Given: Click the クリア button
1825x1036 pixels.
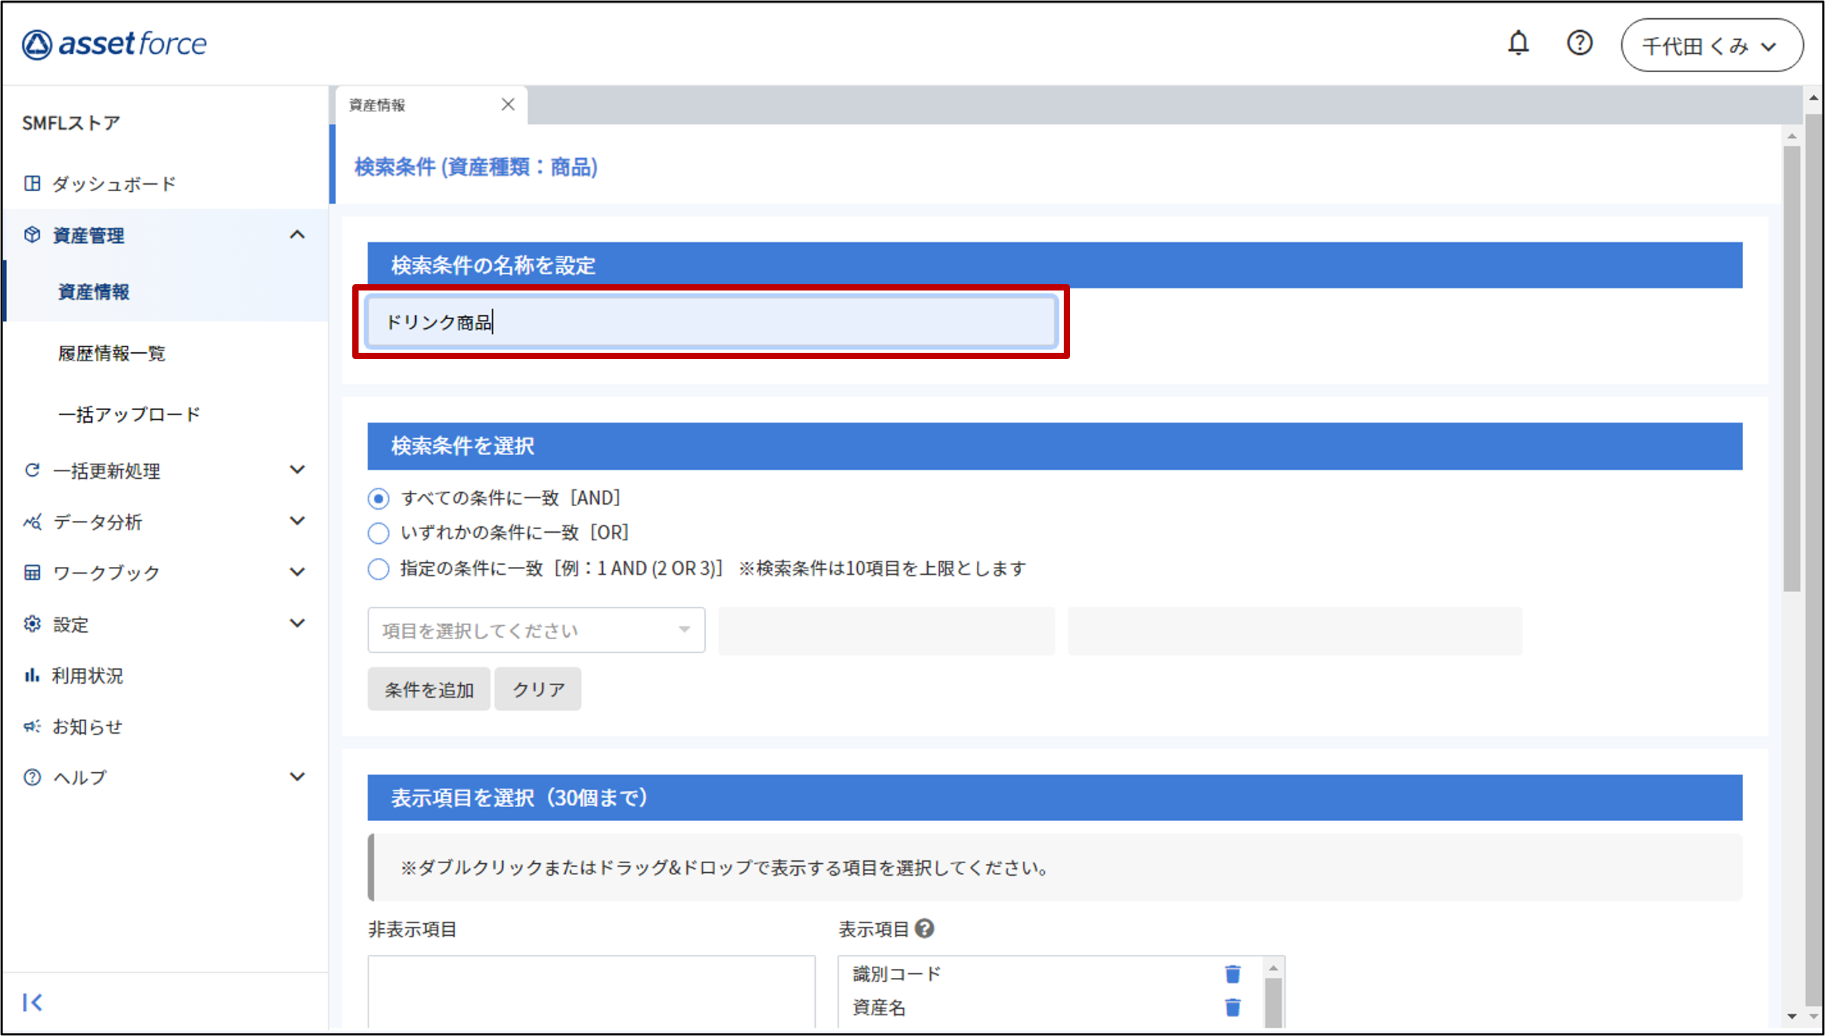Looking at the screenshot, I should click(538, 689).
